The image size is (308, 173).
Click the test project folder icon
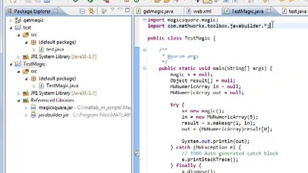[x=18, y=27]
